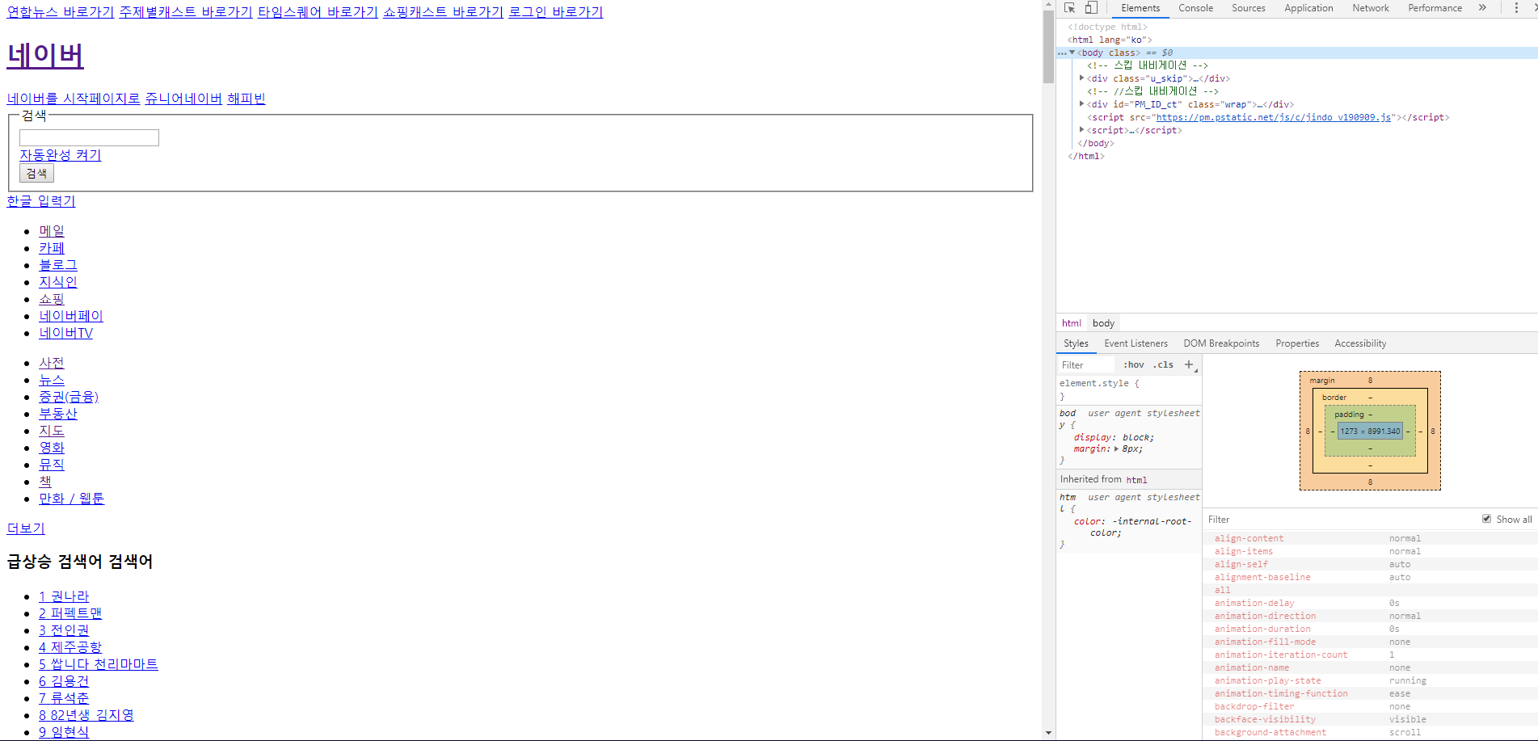Open the 블로그 link
Viewport: 1538px width, 741px height.
pos(58,265)
